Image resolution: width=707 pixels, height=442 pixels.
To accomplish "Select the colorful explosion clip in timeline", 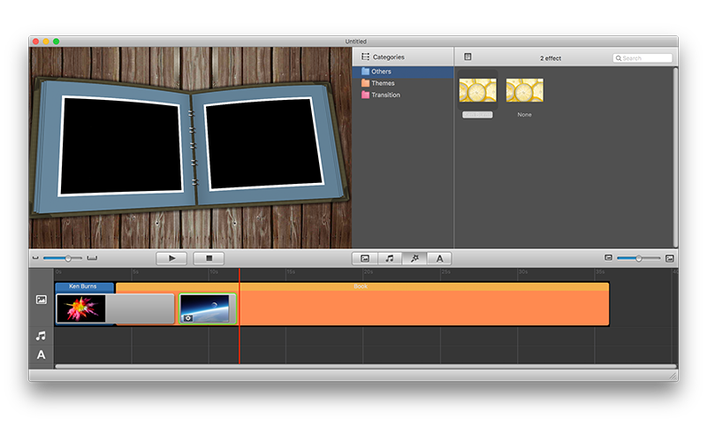I will [81, 309].
